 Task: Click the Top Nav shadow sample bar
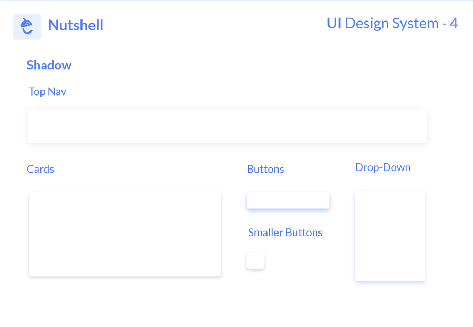(227, 126)
